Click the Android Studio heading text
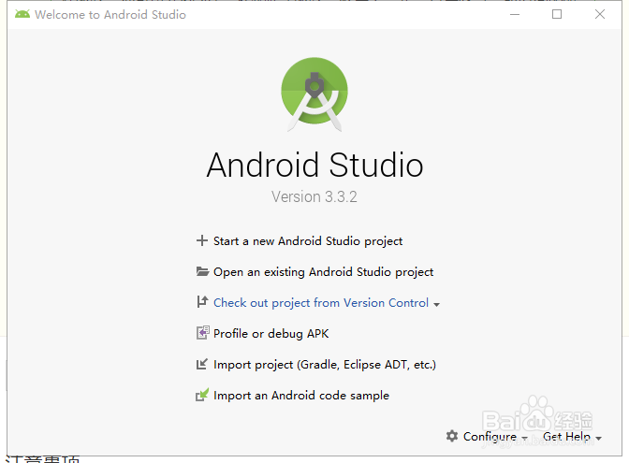 point(314,165)
